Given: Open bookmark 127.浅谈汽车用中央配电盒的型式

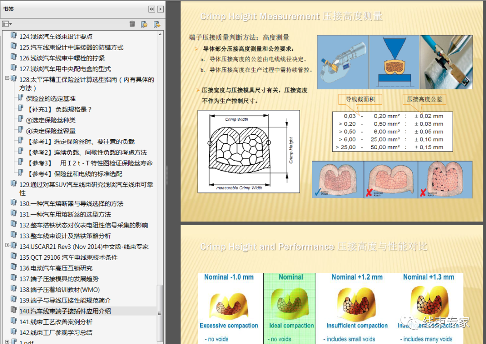Looking at the screenshot, I should click(65, 69).
